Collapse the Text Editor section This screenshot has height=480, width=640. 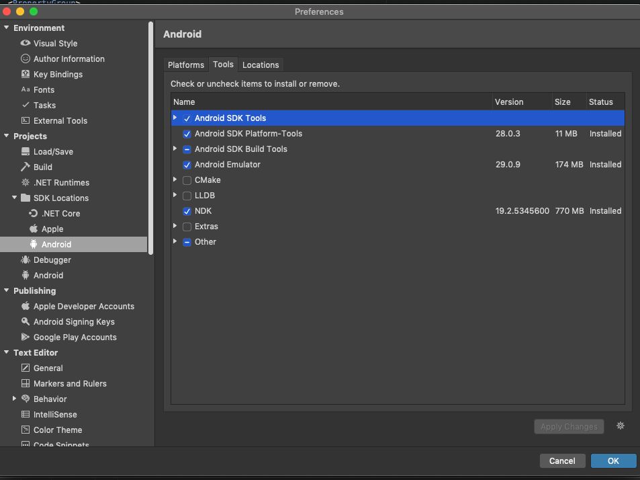[6, 352]
